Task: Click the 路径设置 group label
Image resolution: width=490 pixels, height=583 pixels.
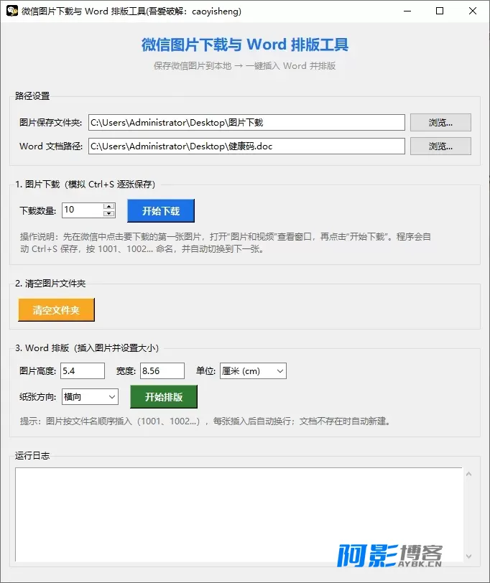Action: [x=32, y=96]
